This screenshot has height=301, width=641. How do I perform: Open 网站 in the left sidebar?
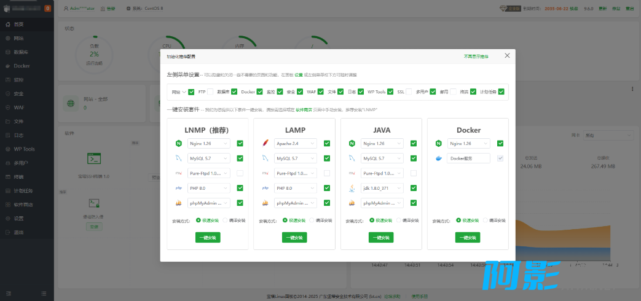19,38
